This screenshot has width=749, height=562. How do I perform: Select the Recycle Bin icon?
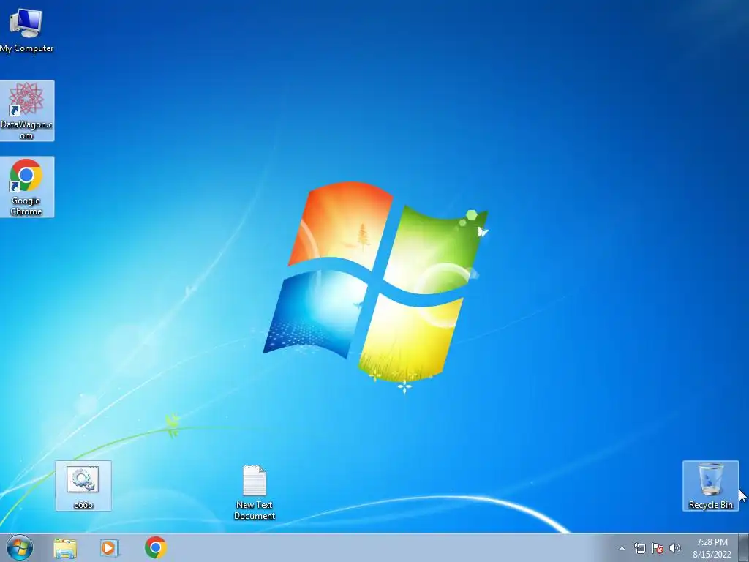pyautogui.click(x=710, y=486)
